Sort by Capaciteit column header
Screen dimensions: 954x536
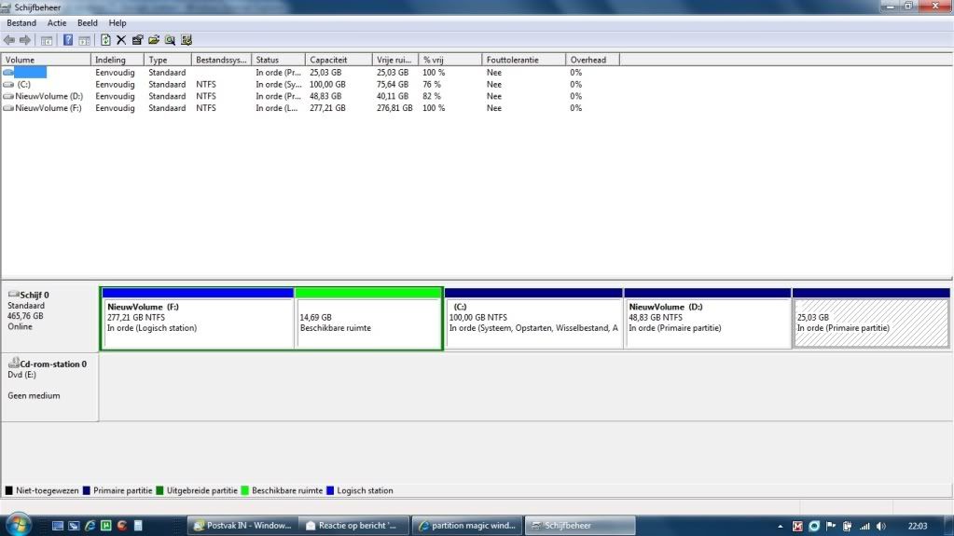328,60
